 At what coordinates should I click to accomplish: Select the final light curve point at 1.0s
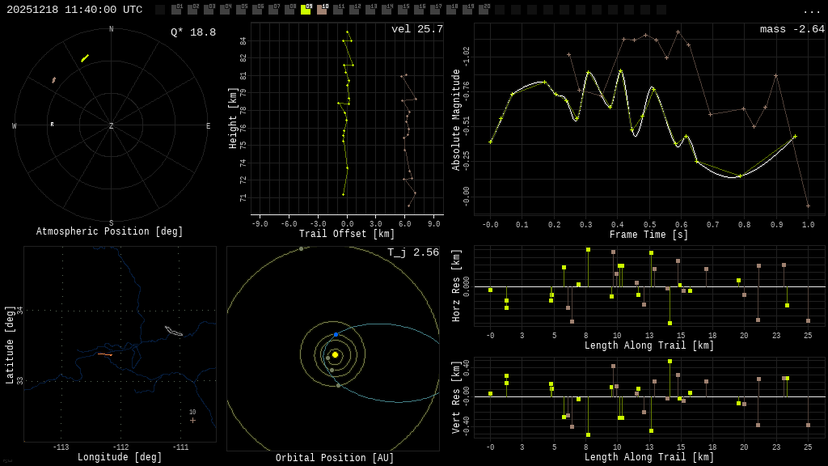(808, 205)
